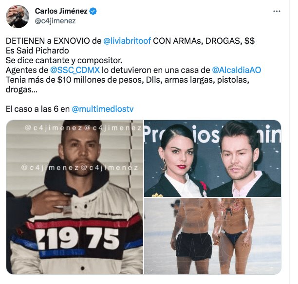The image size is (298, 284).
Task: Visit the @AlcaldiaAO mention
Action: (x=237, y=70)
